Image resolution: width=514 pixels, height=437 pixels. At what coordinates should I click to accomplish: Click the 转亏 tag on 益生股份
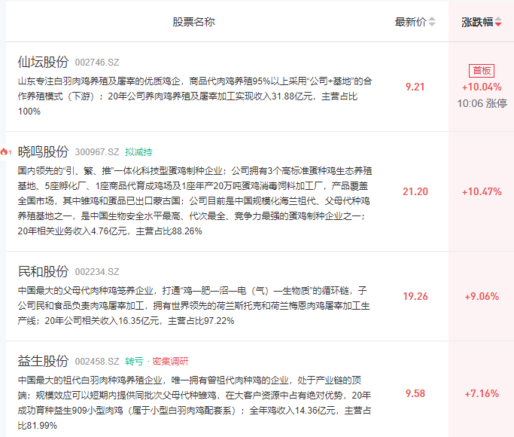[134, 361]
